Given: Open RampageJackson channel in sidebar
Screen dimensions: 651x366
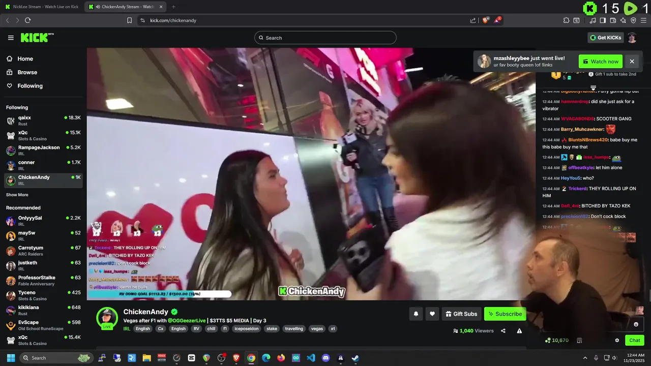Looking at the screenshot, I should (x=43, y=150).
